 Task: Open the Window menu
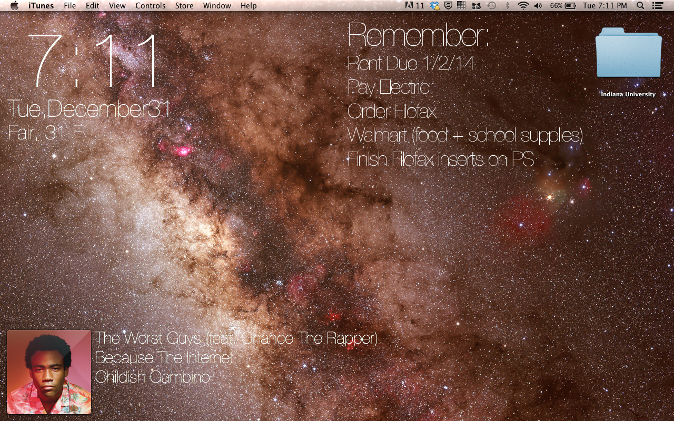[x=217, y=6]
